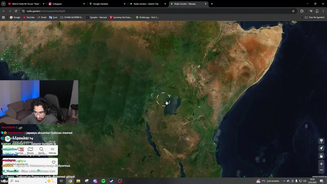Viewport: 327px width, 184px height.
Task: Click the microphone tray icon
Action: pyautogui.click(x=296, y=181)
